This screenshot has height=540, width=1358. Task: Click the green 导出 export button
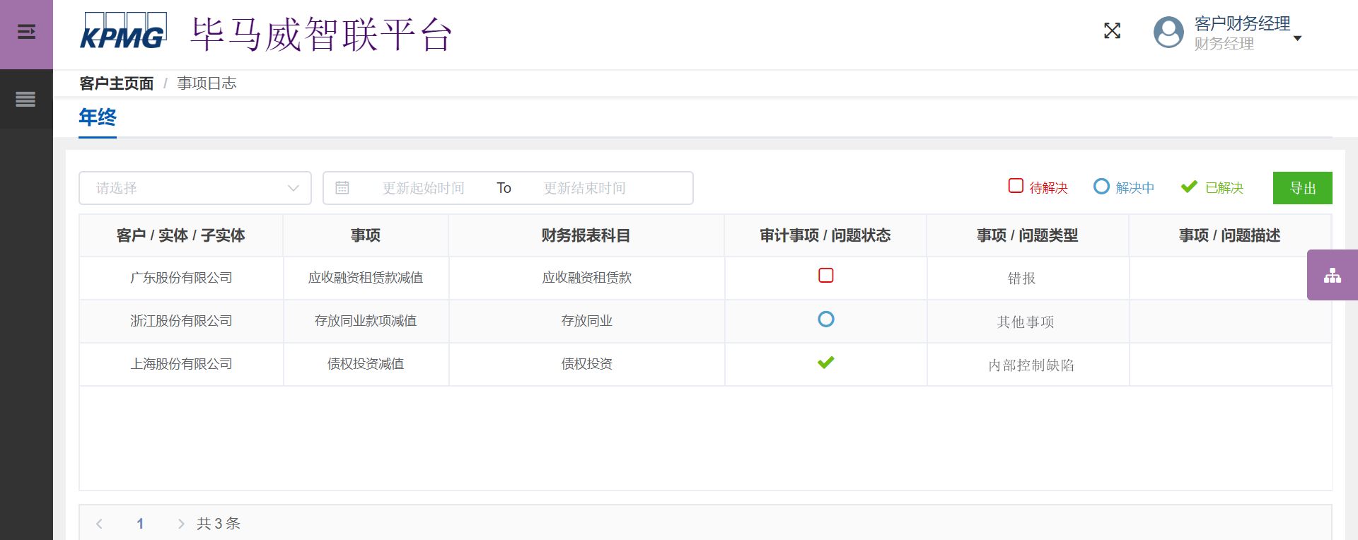[x=1302, y=188]
